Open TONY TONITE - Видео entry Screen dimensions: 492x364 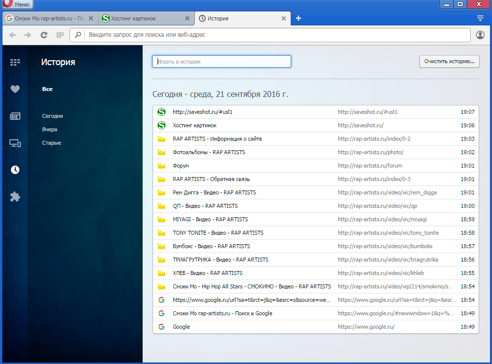316,233
